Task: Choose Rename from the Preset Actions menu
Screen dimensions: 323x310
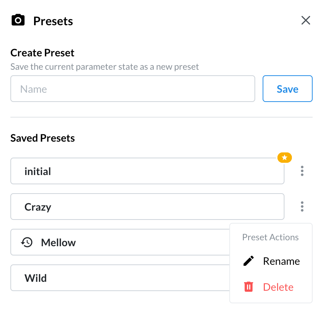Action: (281, 261)
